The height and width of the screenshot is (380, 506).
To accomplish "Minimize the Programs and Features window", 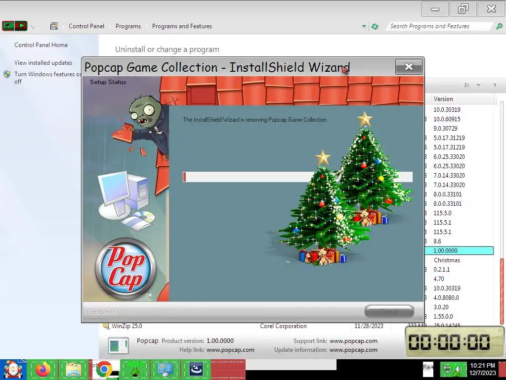I will pos(435,9).
